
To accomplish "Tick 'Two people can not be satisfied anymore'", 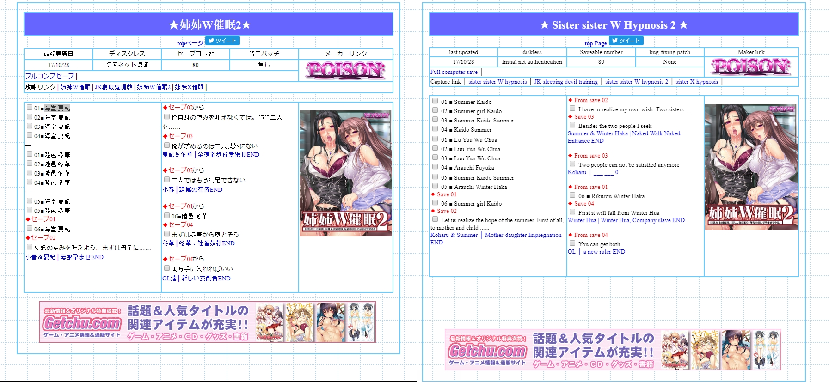I will (x=572, y=164).
